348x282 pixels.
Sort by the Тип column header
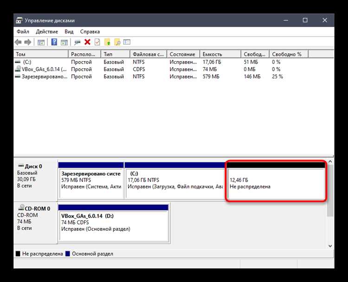(116, 54)
